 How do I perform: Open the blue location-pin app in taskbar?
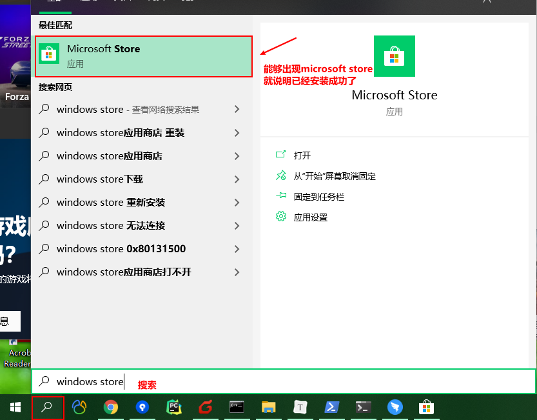(142, 407)
